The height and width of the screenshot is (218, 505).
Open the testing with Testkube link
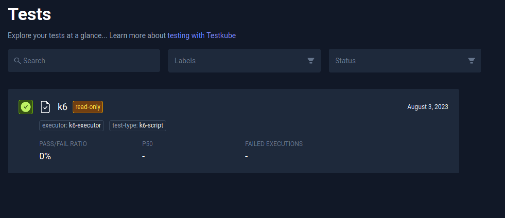click(202, 35)
